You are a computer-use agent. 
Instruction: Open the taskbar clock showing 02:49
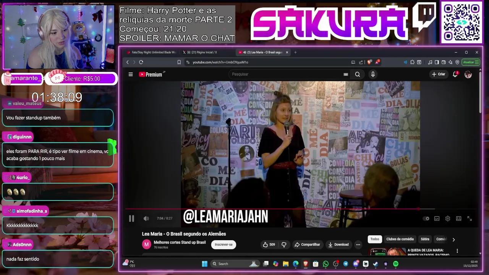click(471, 264)
